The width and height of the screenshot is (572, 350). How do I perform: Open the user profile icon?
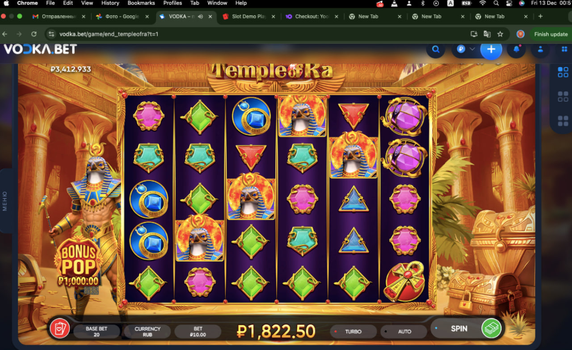point(540,49)
